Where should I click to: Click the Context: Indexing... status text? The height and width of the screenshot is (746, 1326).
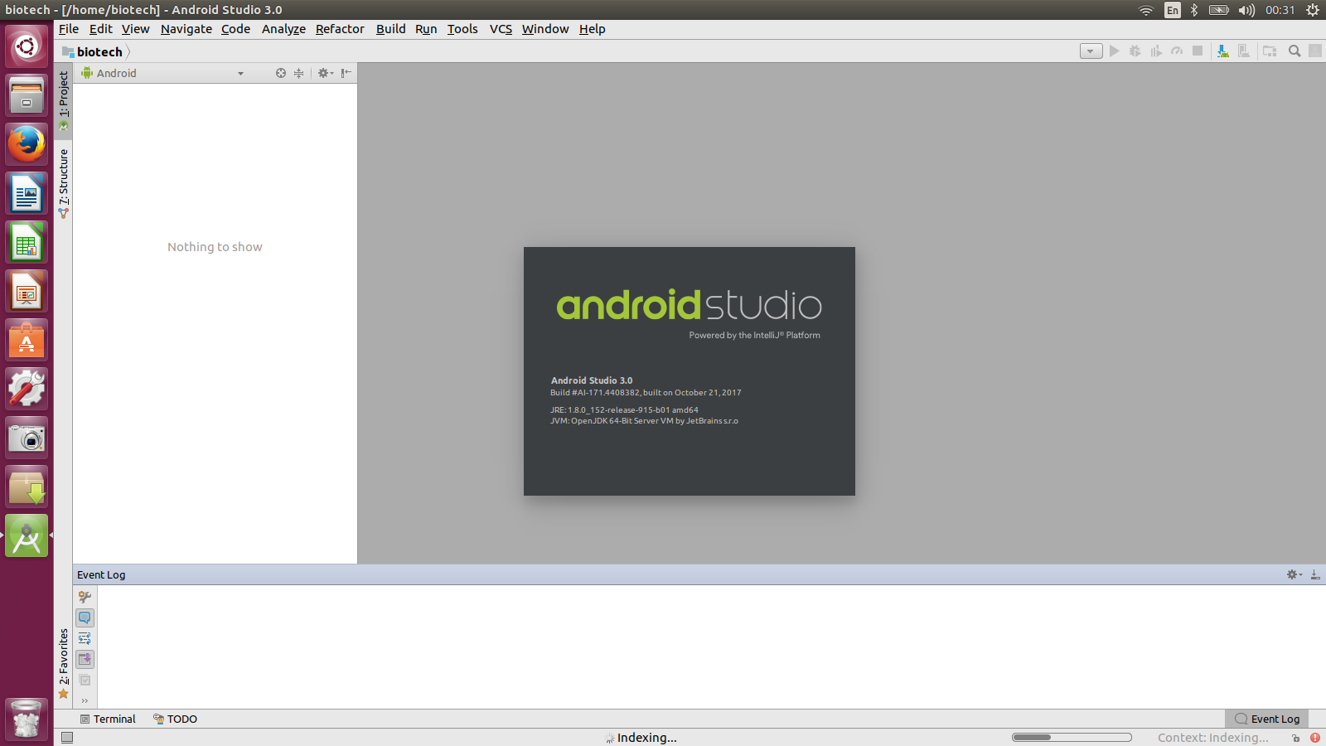coord(1213,738)
